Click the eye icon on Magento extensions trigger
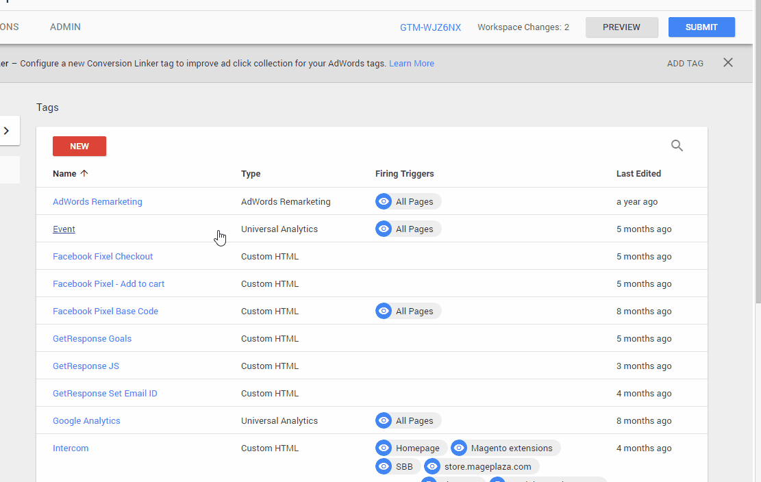 tap(459, 448)
